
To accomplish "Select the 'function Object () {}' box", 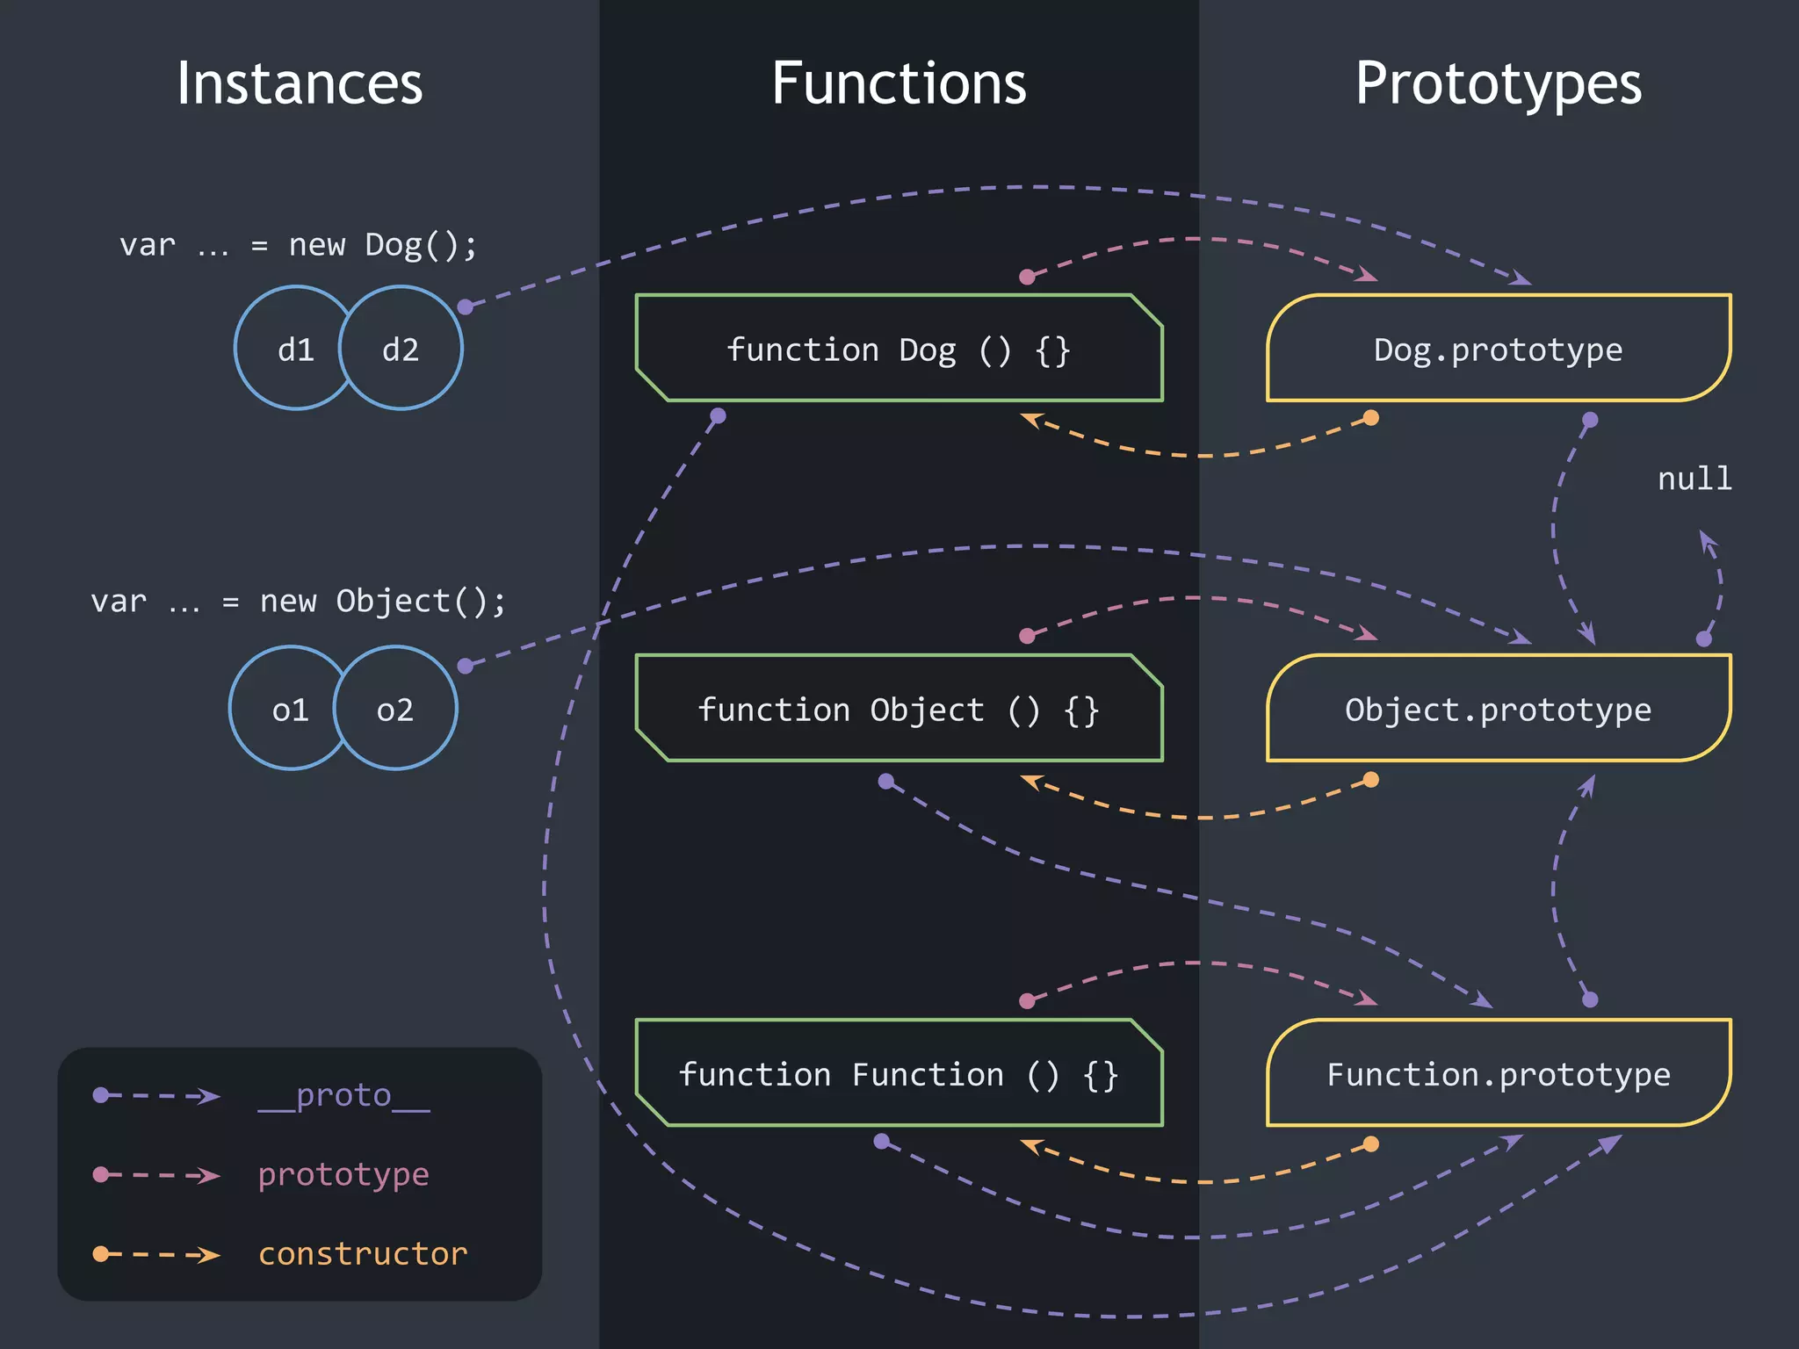I will coord(899,708).
